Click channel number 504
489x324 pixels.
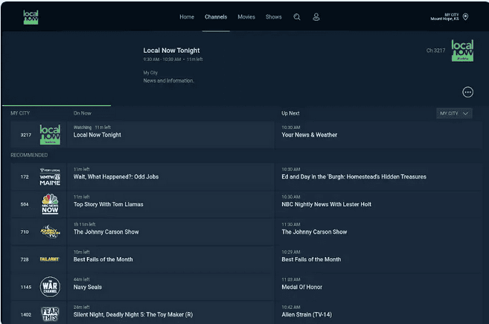pyautogui.click(x=25, y=204)
